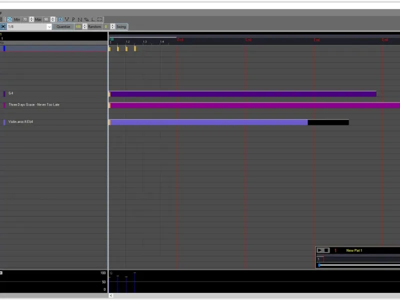Select the eraser tool icon
Viewport: 400px width, 300px height.
tap(86, 19)
